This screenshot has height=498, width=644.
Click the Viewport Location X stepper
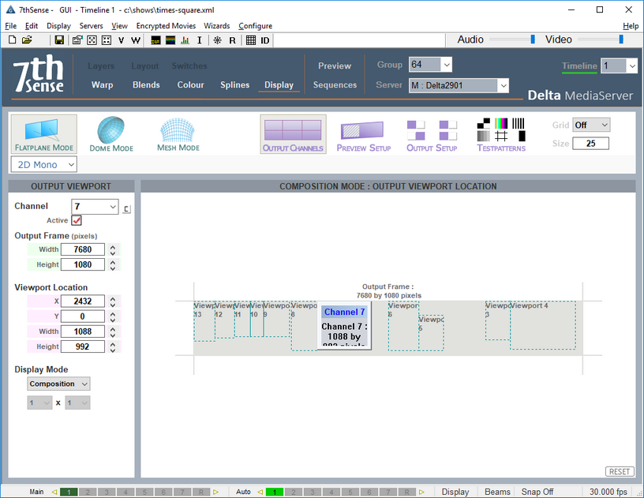[x=113, y=301]
